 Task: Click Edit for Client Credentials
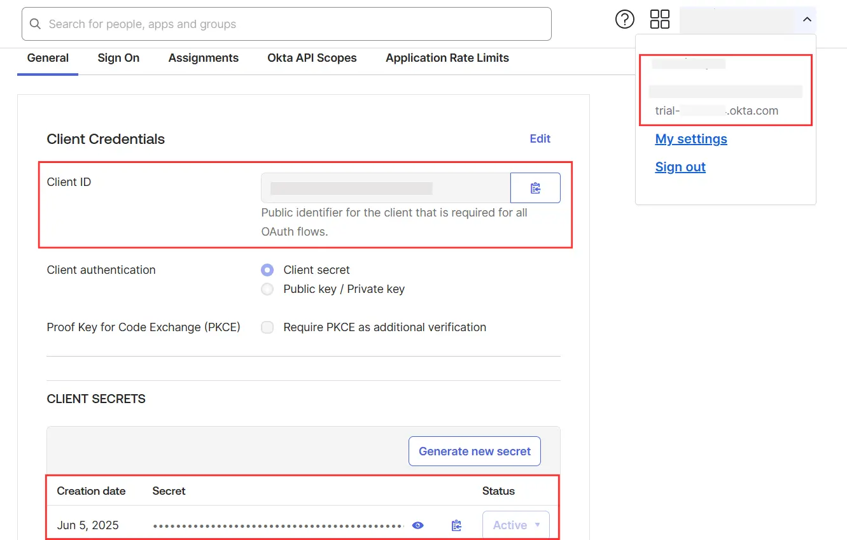coord(540,139)
